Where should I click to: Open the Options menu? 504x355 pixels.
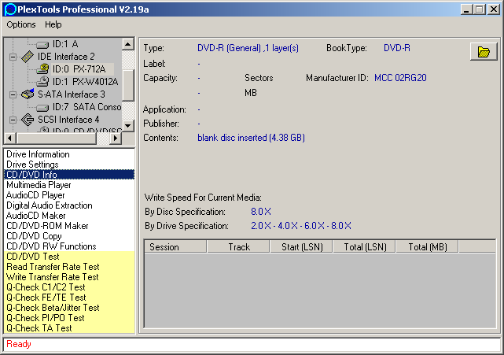point(21,24)
